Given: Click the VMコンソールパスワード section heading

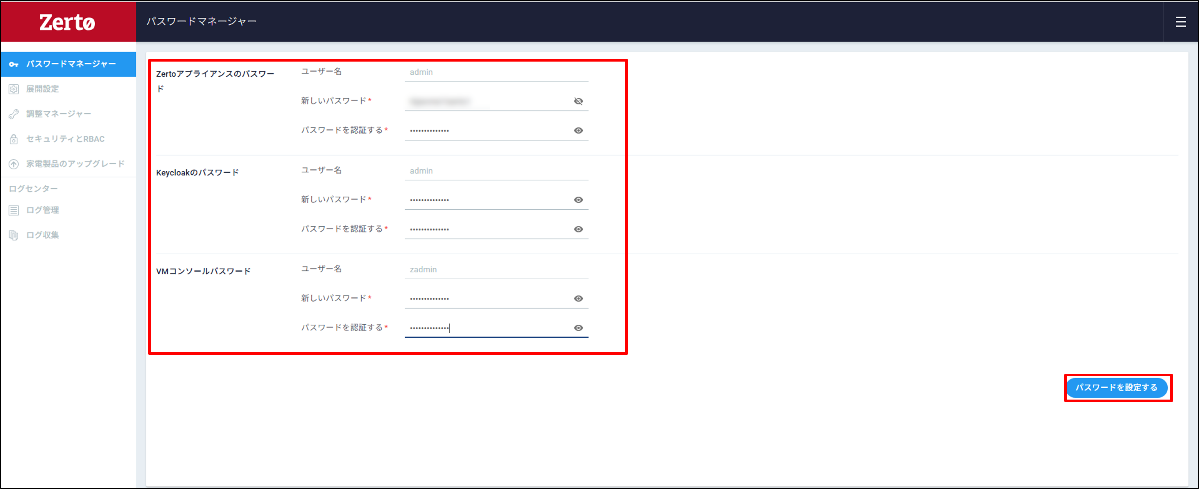Looking at the screenshot, I should [x=203, y=271].
